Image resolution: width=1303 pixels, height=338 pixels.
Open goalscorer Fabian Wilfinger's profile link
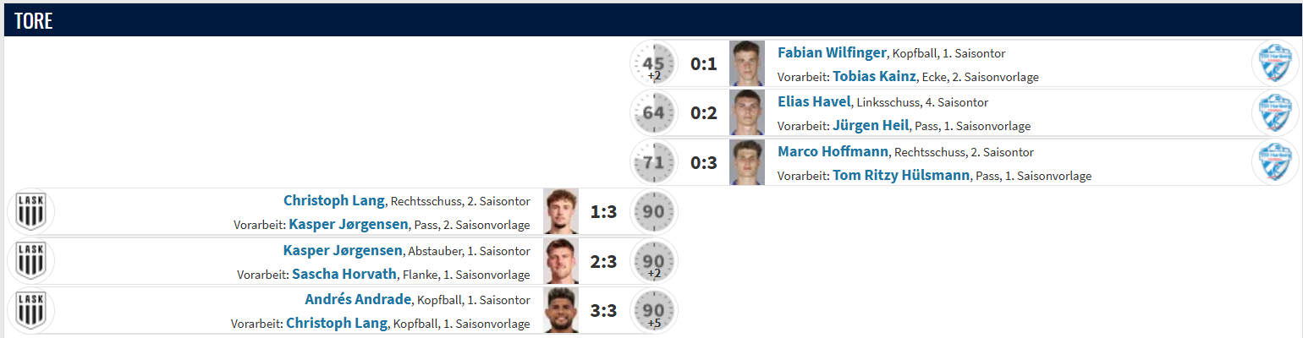(832, 52)
